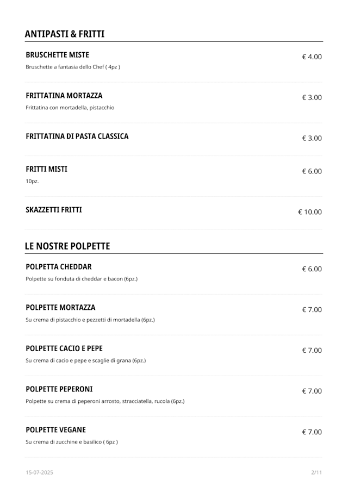
Task: Click the LE NOSTRE POLPETTE section heading
Action: (67, 246)
